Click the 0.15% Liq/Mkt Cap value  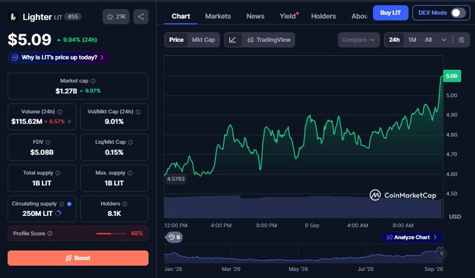114,152
